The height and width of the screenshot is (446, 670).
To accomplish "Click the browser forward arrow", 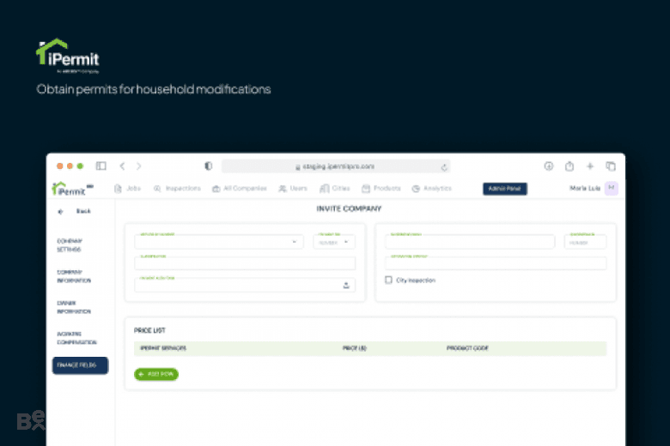I will pyautogui.click(x=138, y=166).
